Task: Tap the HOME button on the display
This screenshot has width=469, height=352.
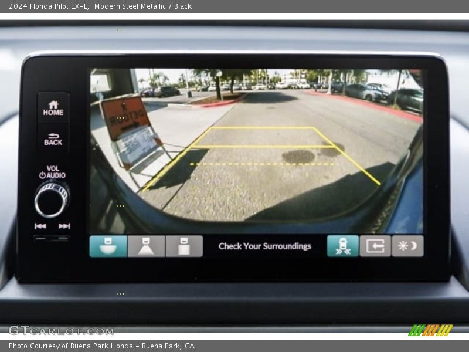Action: (x=53, y=108)
